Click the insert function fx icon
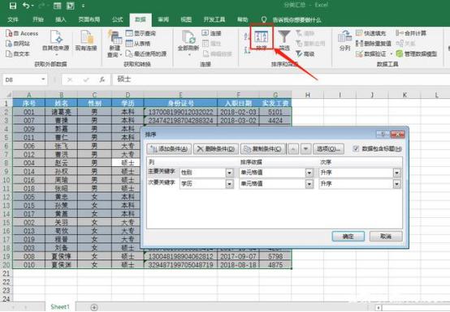Viewport: 450px width, 312px height. click(102, 80)
